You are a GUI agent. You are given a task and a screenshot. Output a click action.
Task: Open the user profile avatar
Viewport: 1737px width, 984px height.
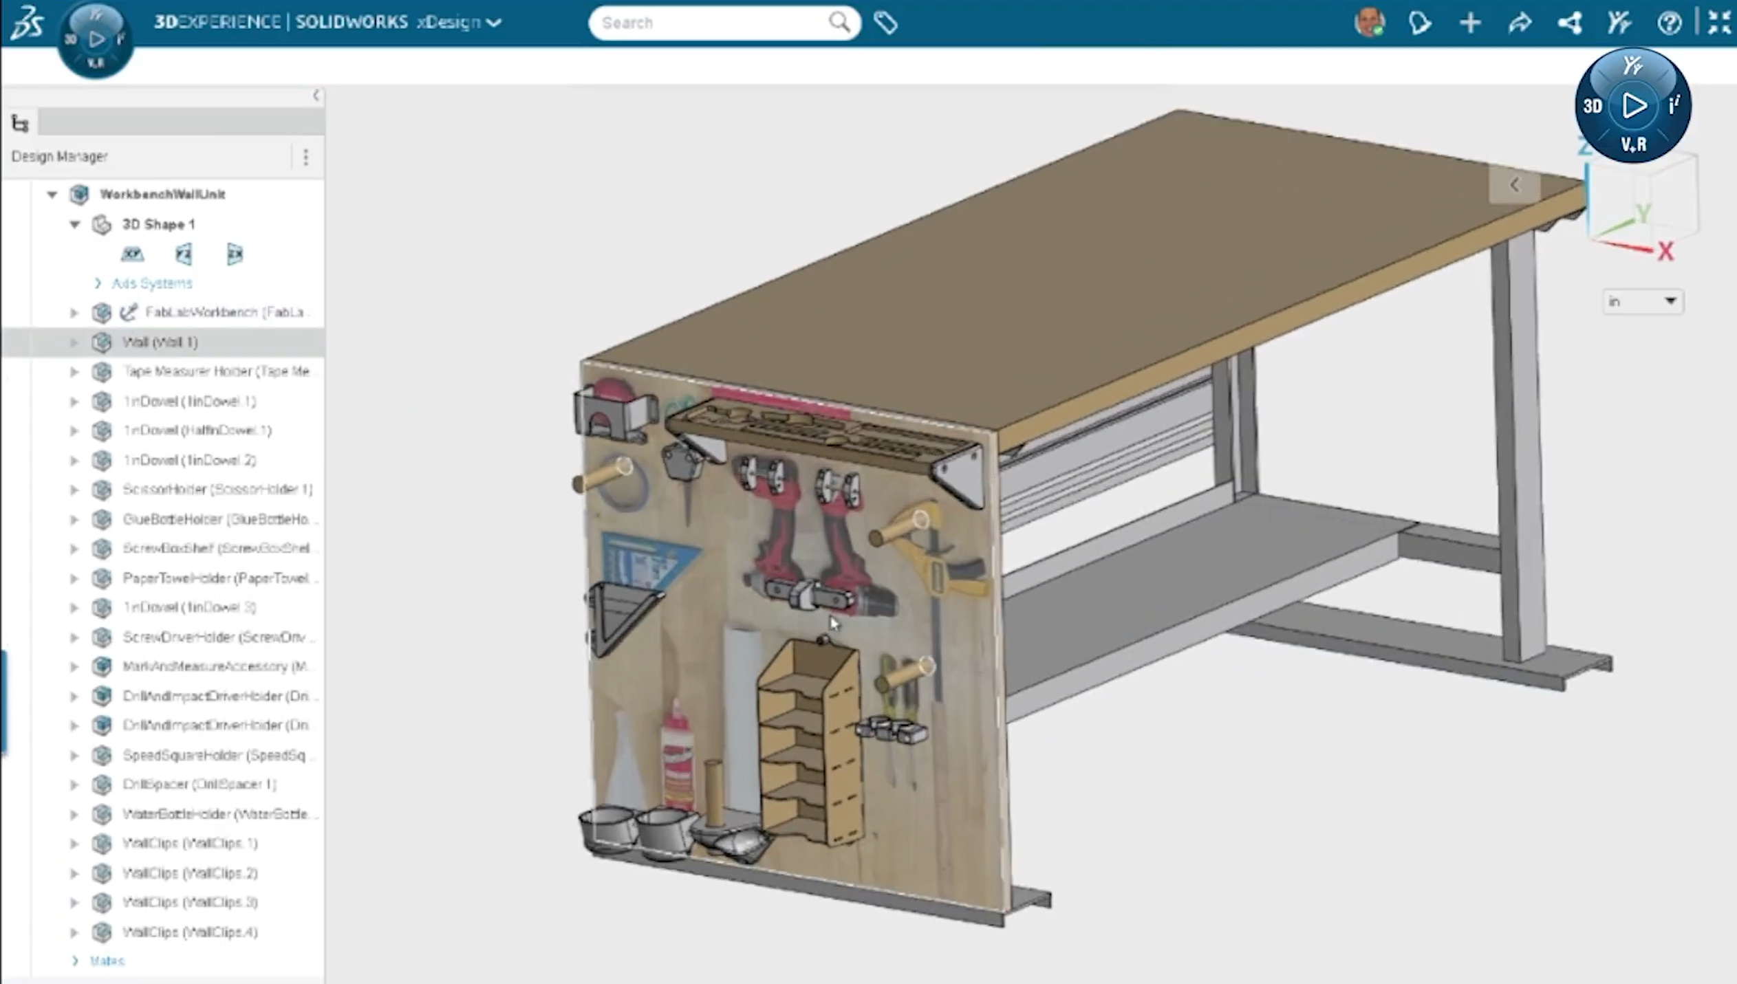tap(1368, 23)
